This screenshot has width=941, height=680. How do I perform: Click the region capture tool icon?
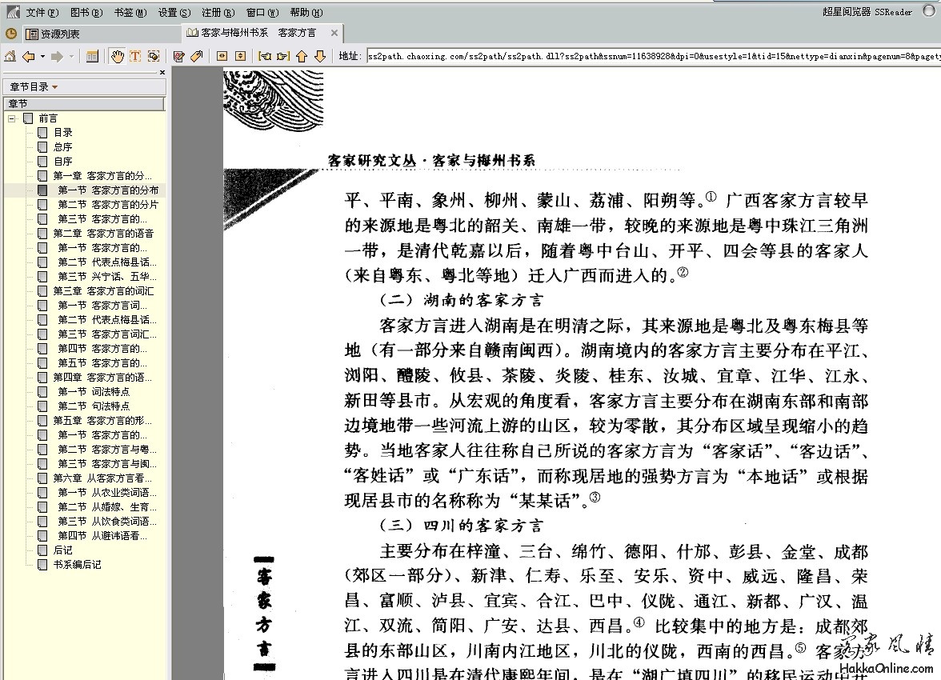(153, 56)
